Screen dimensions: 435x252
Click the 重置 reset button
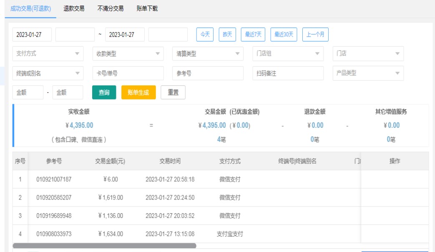(173, 92)
